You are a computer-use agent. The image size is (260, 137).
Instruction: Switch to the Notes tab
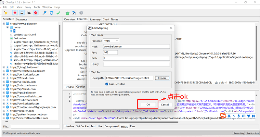114,19
